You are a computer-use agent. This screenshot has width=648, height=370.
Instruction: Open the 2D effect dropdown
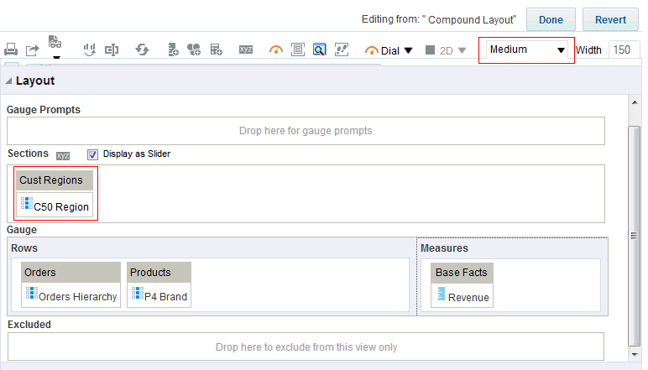(447, 50)
